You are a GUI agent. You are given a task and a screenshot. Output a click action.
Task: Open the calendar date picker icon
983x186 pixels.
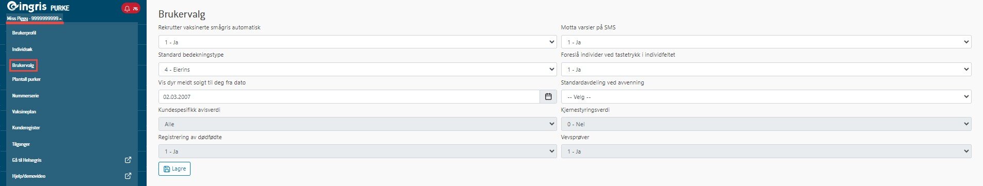pyautogui.click(x=548, y=97)
